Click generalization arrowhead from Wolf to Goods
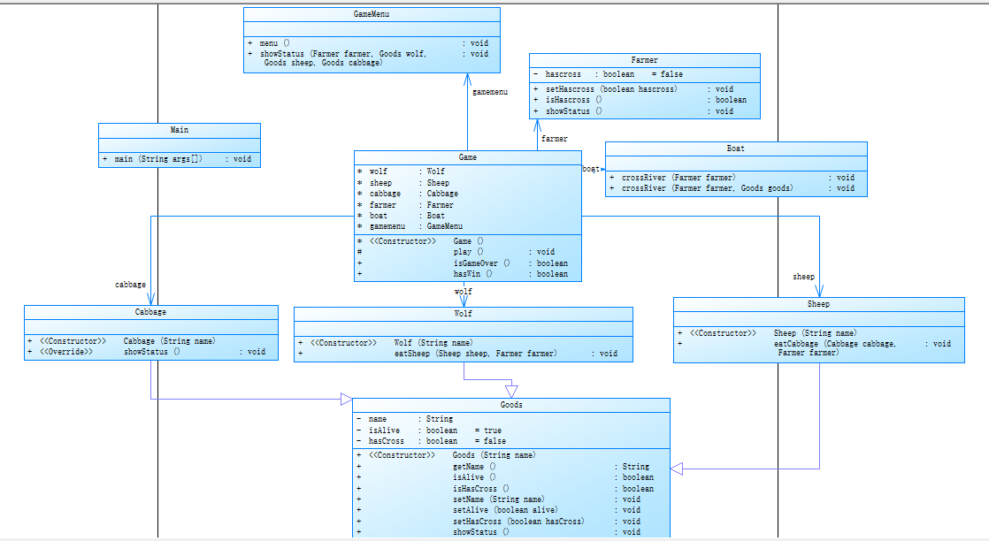Viewport: 989px width, 541px height. point(511,392)
